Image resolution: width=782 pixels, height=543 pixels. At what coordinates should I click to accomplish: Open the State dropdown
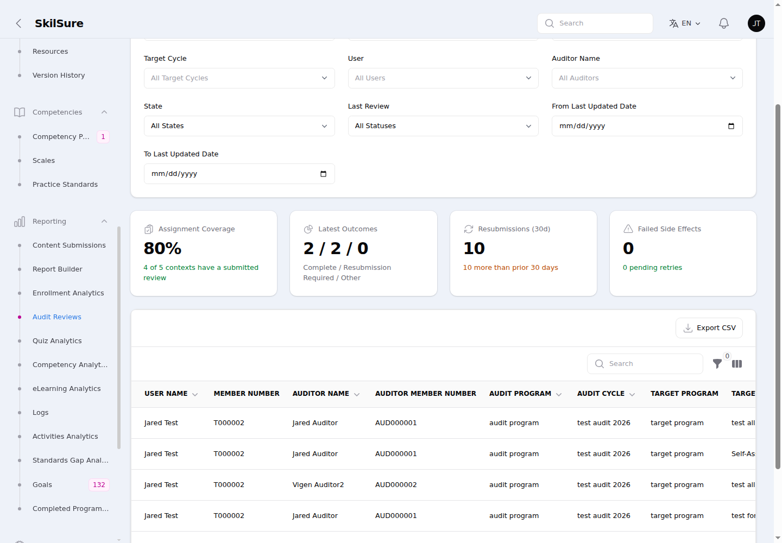coord(239,126)
